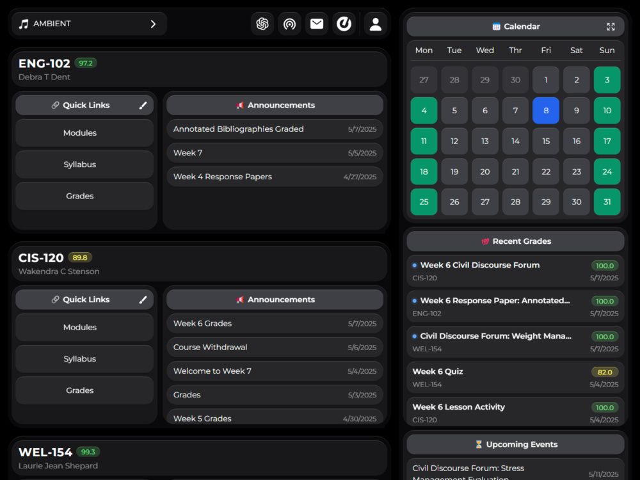
Task: Click the Upcoming Events hourglass icon
Action: tap(479, 444)
